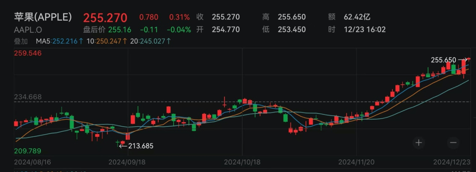Click the latest candlestick at chart's right edge
This screenshot has width=476, height=172.
point(469,59)
